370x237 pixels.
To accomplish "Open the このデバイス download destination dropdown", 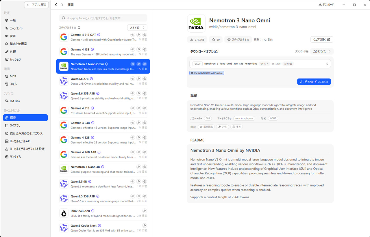I will 322,51.
